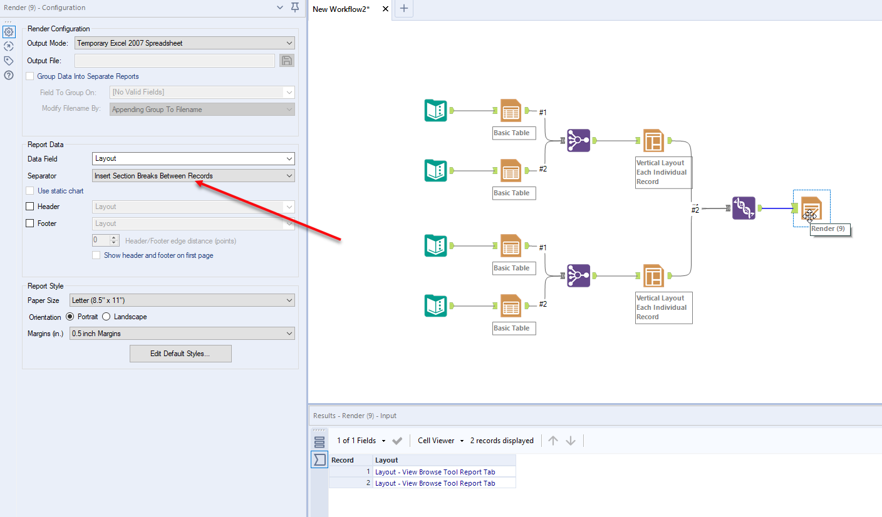Select the Render (9) tool on the canvas
The image size is (882, 517).
pyautogui.click(x=812, y=208)
